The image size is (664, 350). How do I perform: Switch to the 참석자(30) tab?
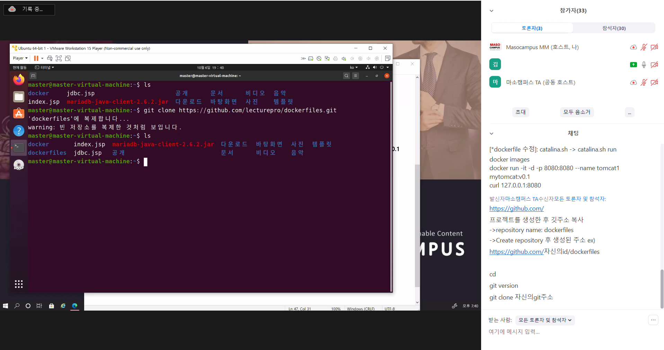[614, 28]
